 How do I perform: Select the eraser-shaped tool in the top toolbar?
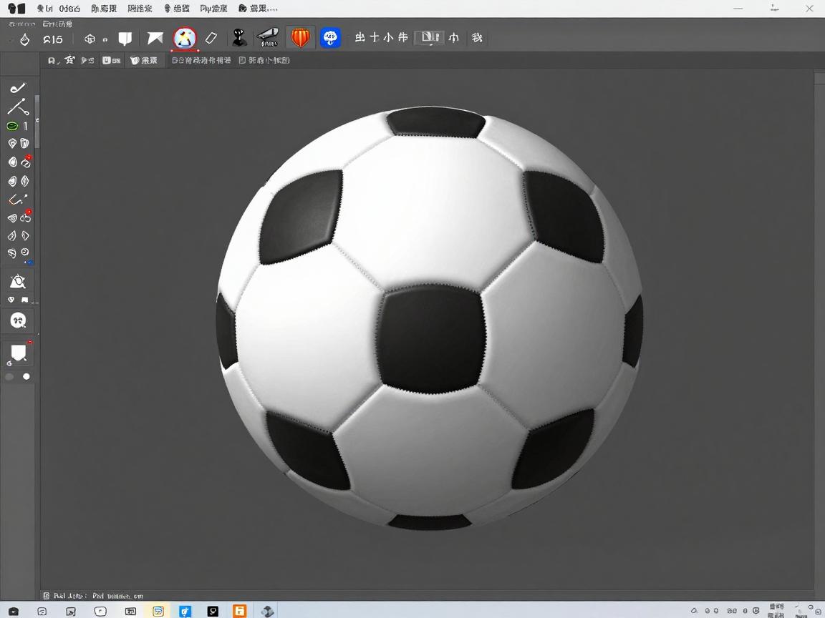(x=211, y=38)
